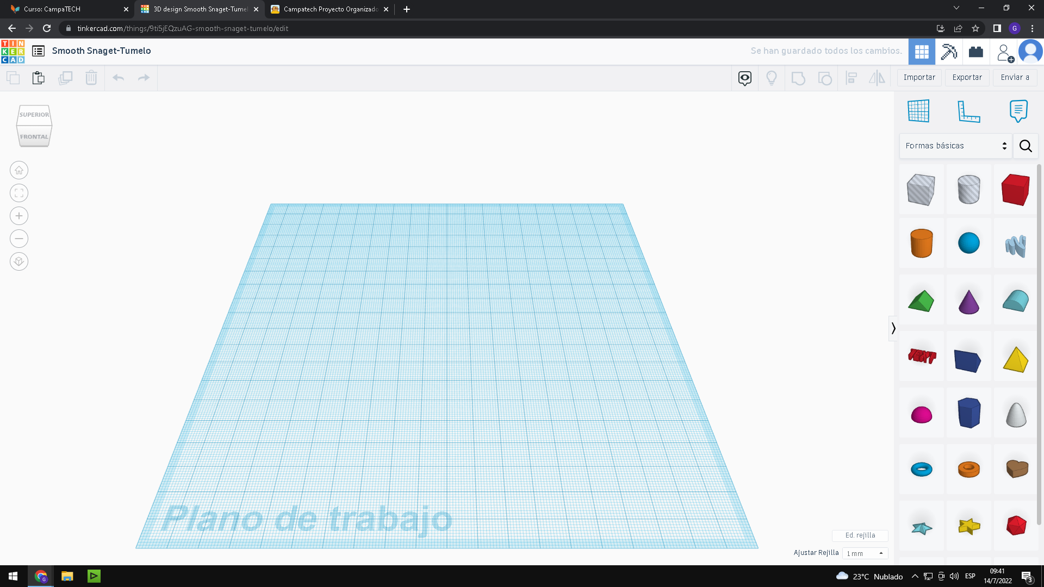Toggle perspective view in the left sidebar
The image size is (1044, 587).
[19, 261]
